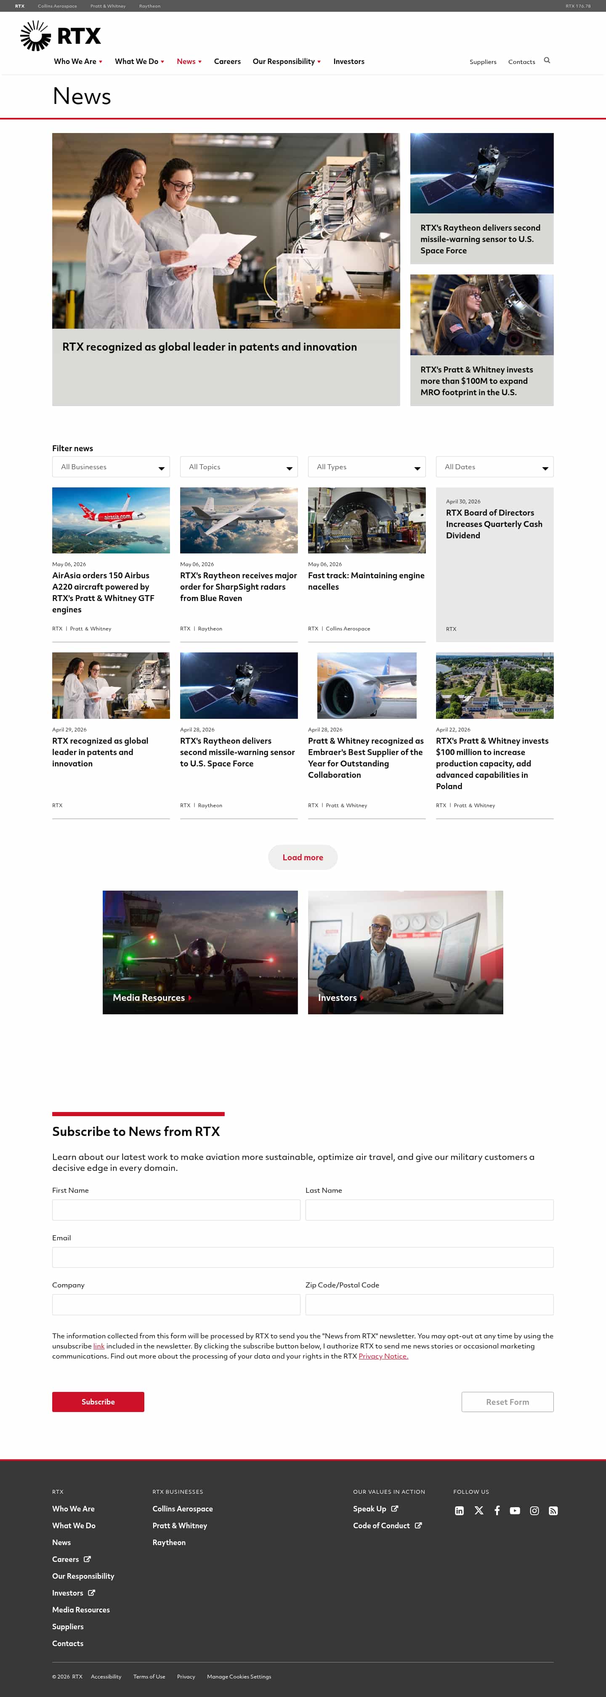
Task: Open MRO footprint featured card image
Action: click(481, 315)
